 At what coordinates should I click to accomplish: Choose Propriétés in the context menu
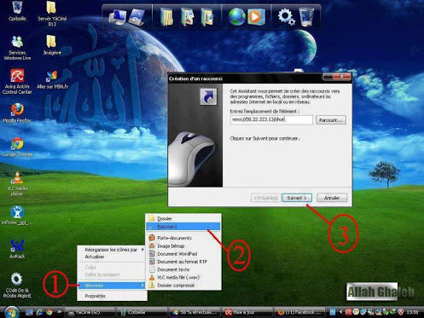pos(112,296)
